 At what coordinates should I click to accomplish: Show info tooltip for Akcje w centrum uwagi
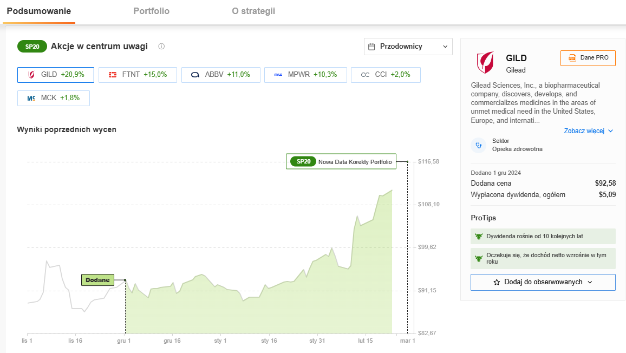[x=161, y=47]
